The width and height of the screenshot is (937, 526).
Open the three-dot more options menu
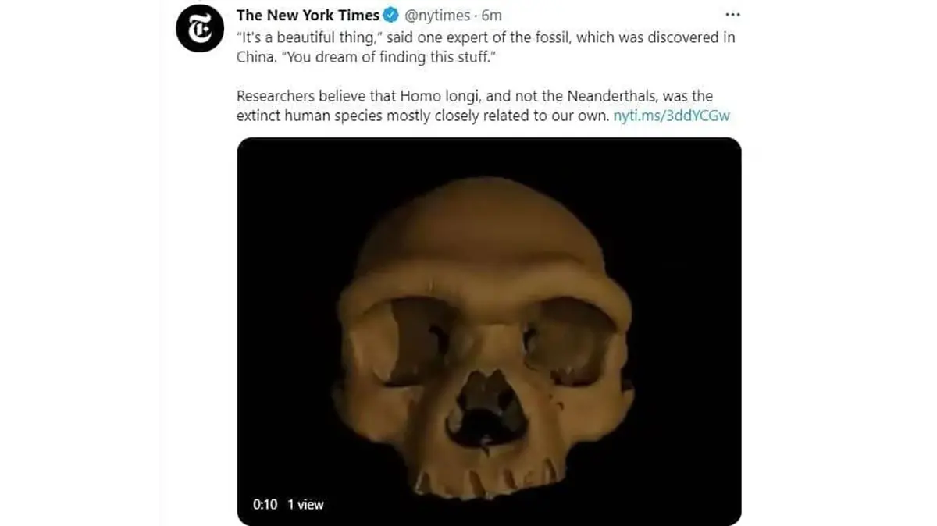tap(732, 15)
